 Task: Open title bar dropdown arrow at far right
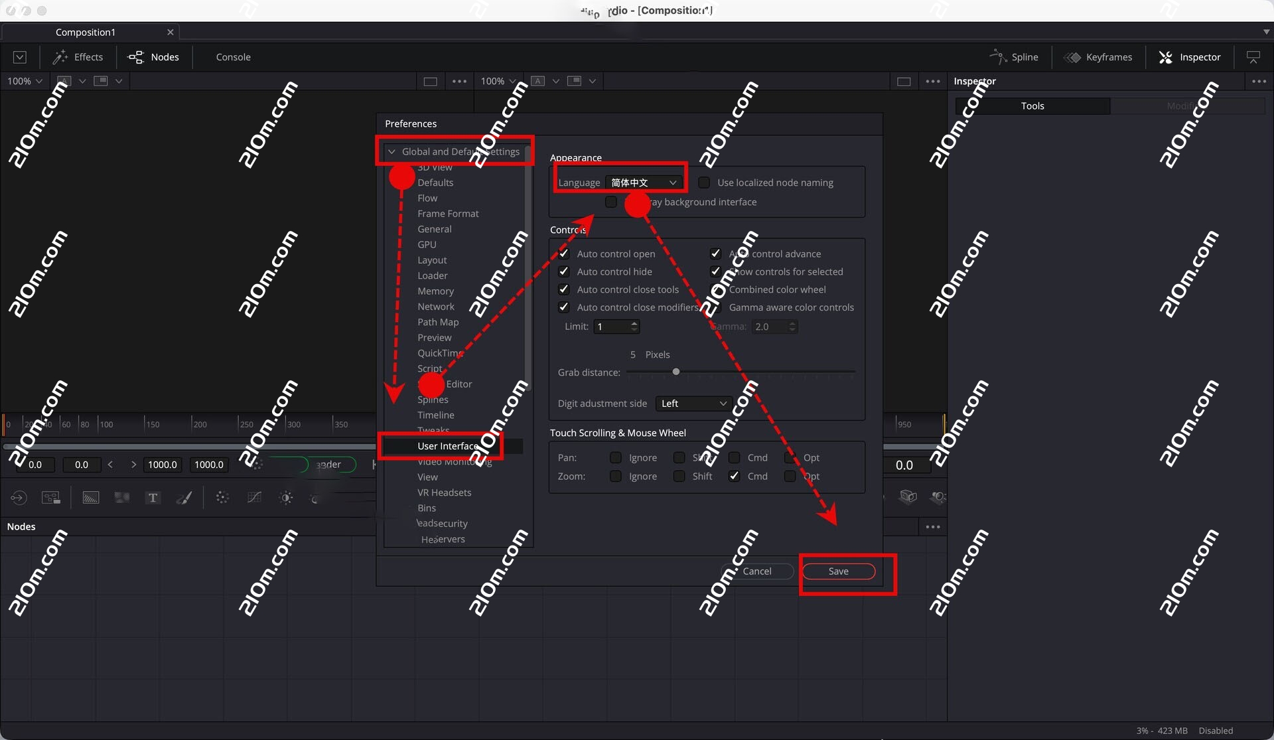1266,32
